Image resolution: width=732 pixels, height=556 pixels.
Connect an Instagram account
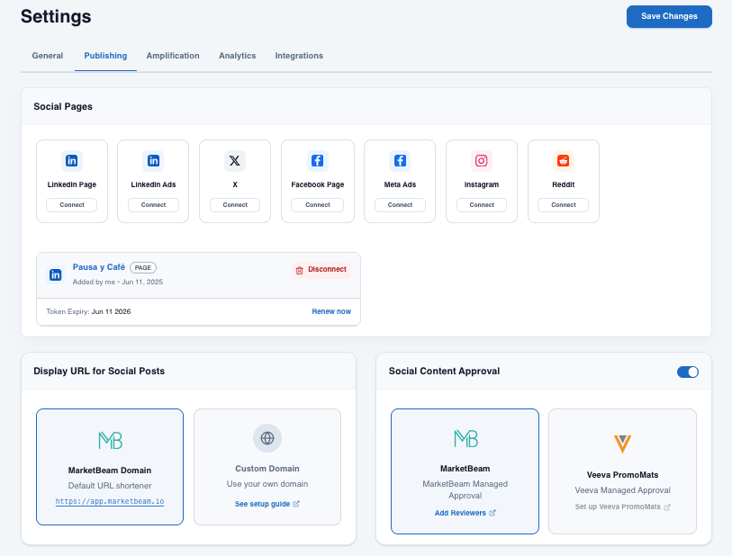[x=482, y=205]
